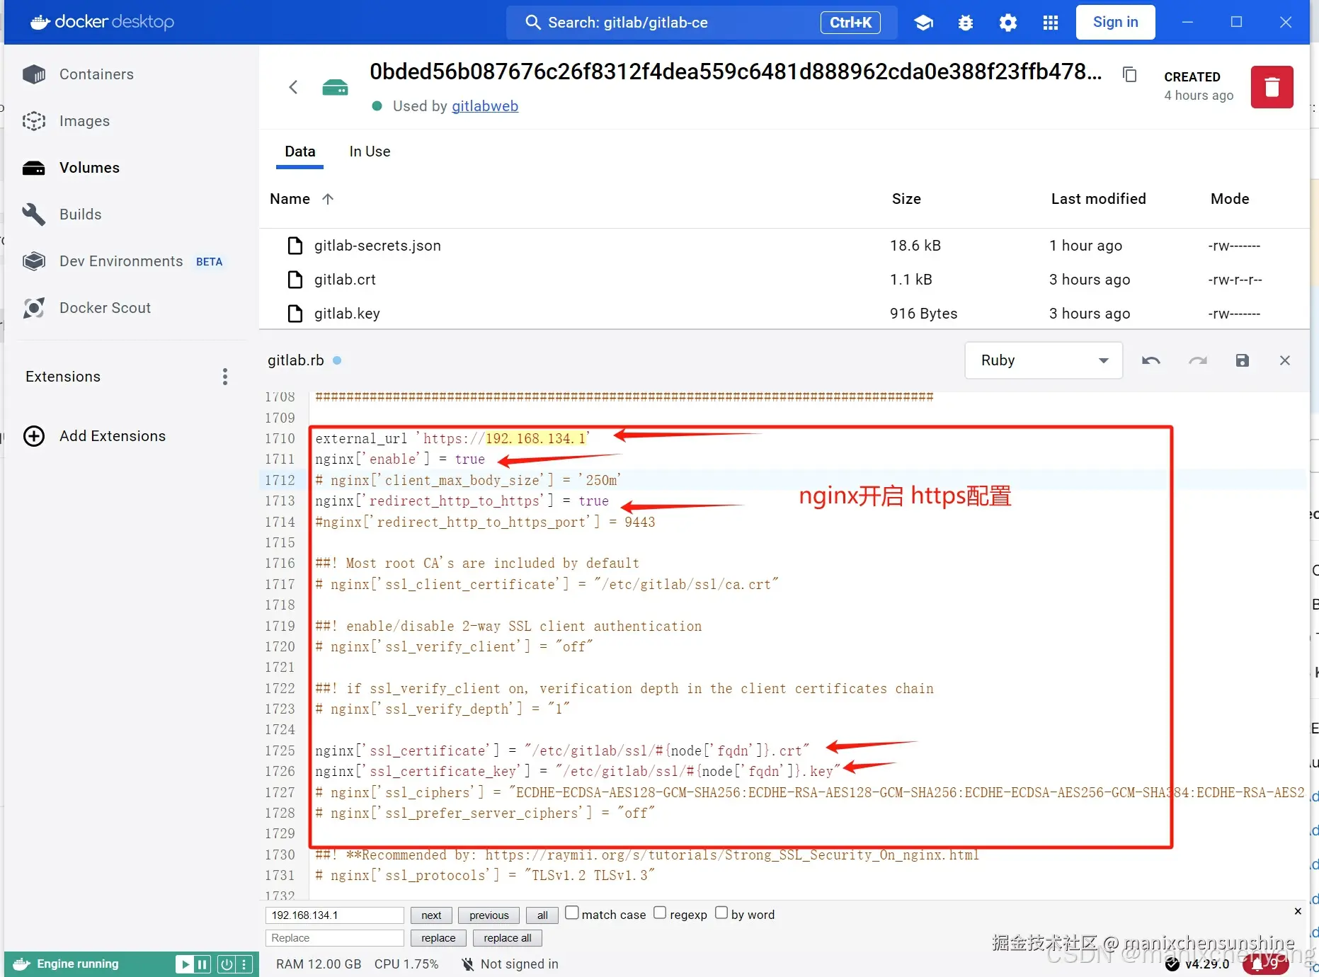Click the Add Extensions plus icon

[x=34, y=436]
